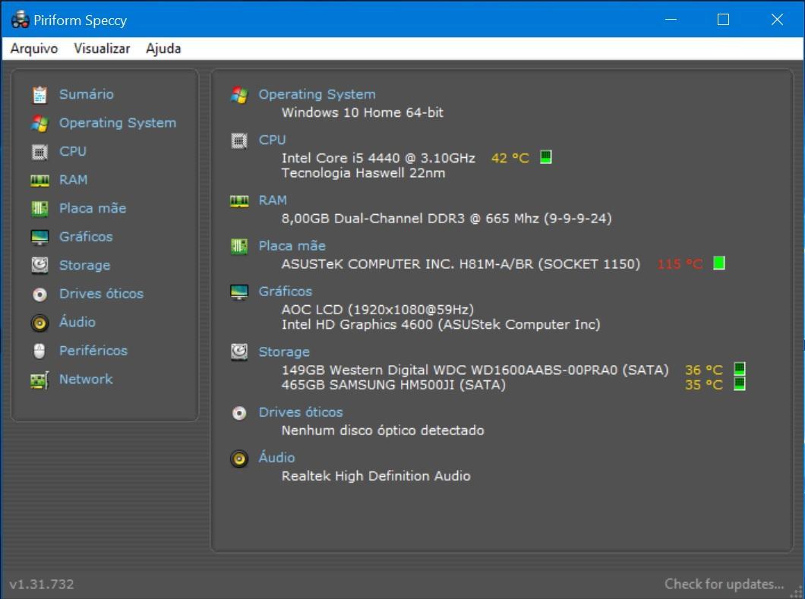Image resolution: width=805 pixels, height=599 pixels.
Task: Click the red 115 °C motherboard temperature
Action: [680, 264]
